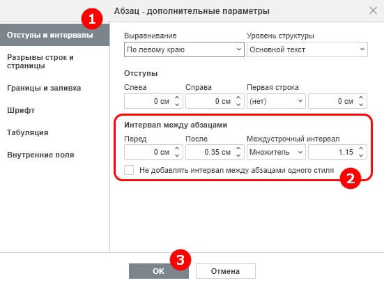
Task: Decrease the first line indent value
Action: 361,105
